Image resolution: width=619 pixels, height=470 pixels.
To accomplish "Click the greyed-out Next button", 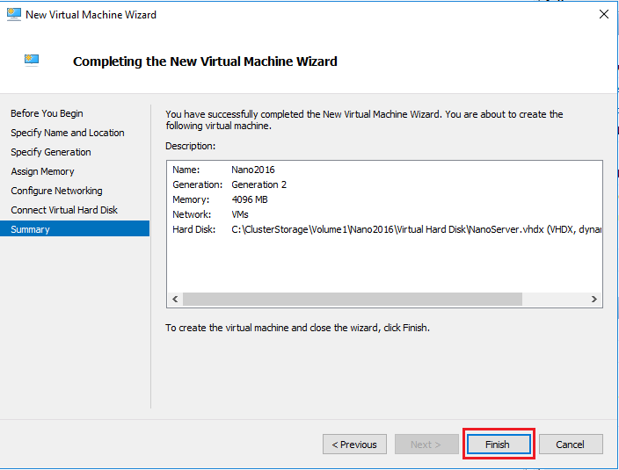I will coord(426,445).
